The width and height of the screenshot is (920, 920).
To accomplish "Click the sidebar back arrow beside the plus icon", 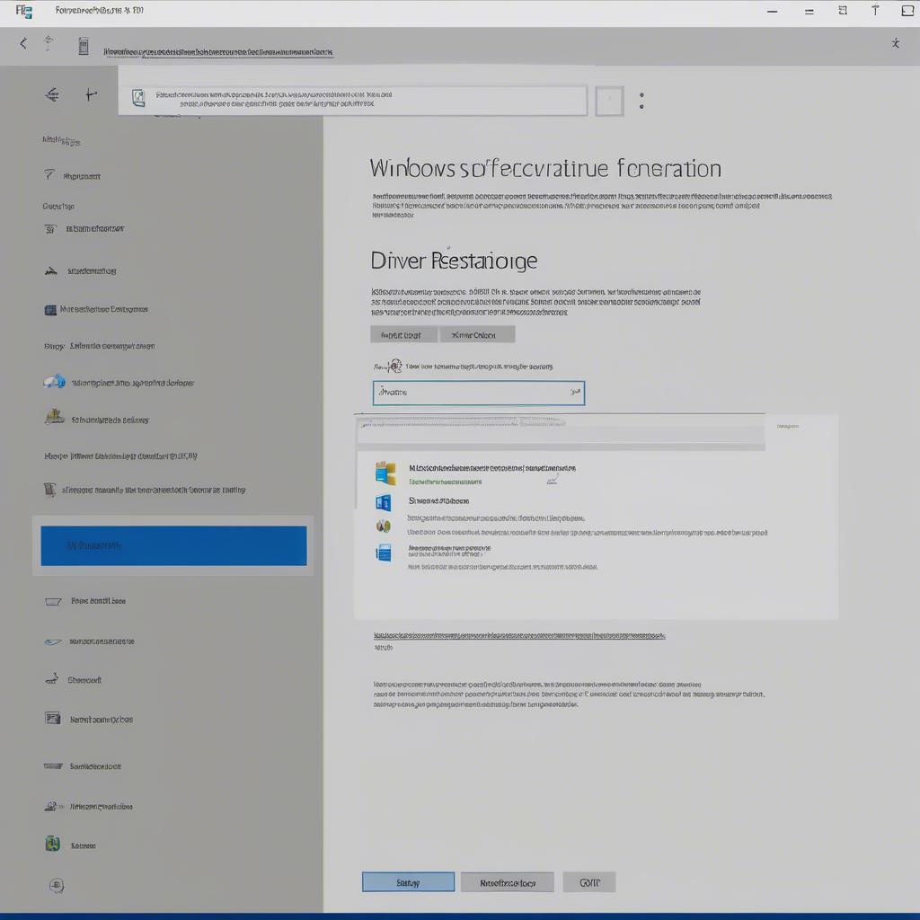I will [52, 94].
